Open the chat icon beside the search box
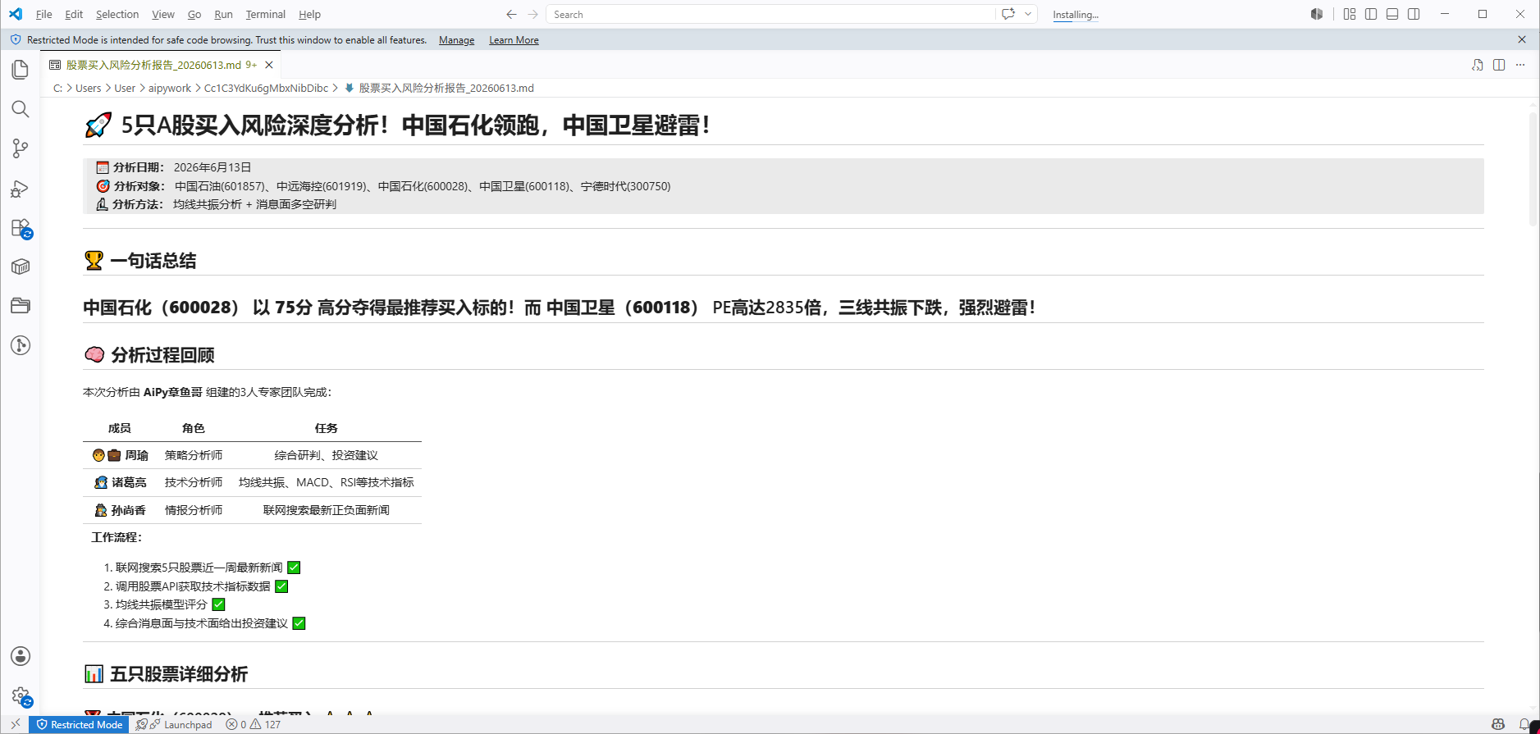The height and width of the screenshot is (734, 1540). click(x=1008, y=14)
